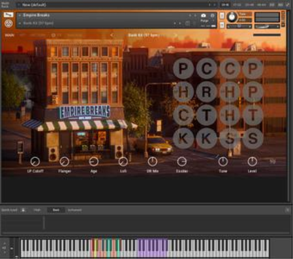Show rack page 49-64
293x259 pixels.
(261, 5)
